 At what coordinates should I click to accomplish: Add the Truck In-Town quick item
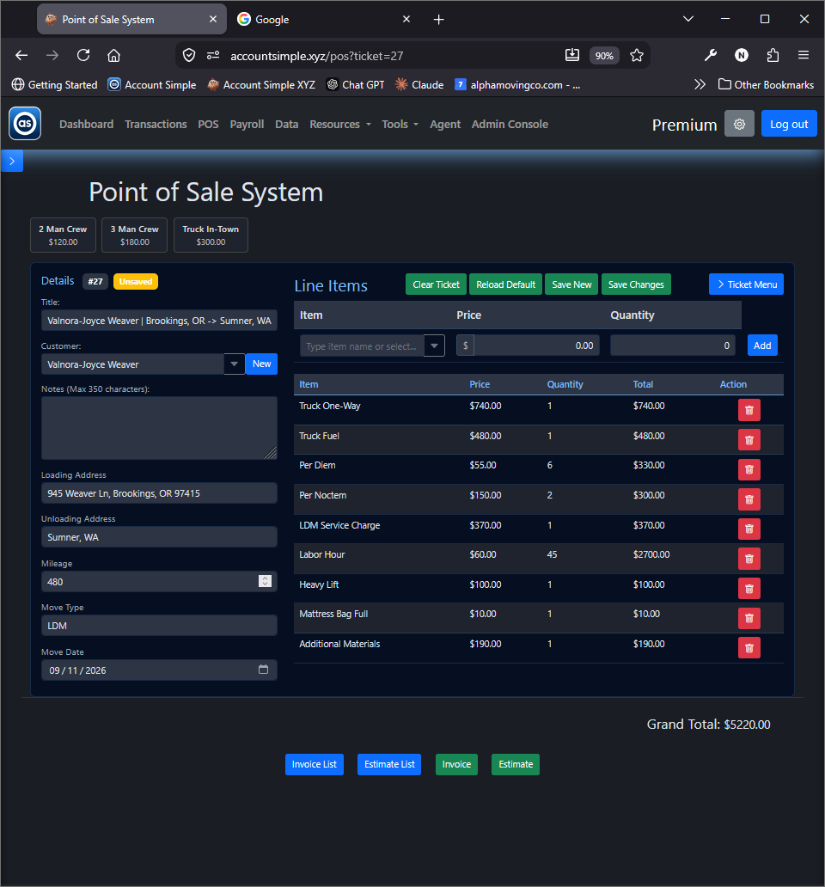tap(211, 236)
